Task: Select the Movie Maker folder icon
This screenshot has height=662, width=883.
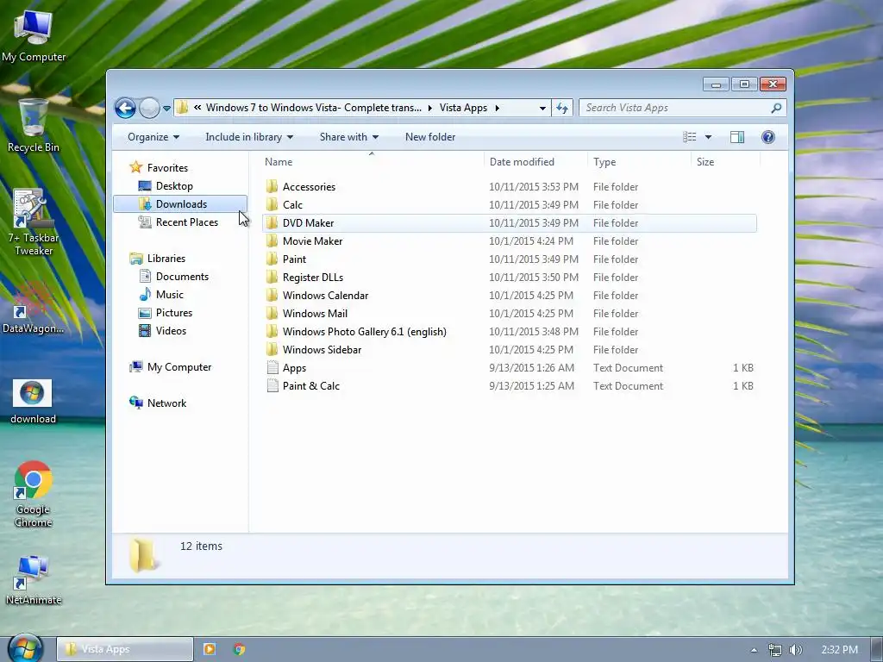Action: tap(272, 240)
